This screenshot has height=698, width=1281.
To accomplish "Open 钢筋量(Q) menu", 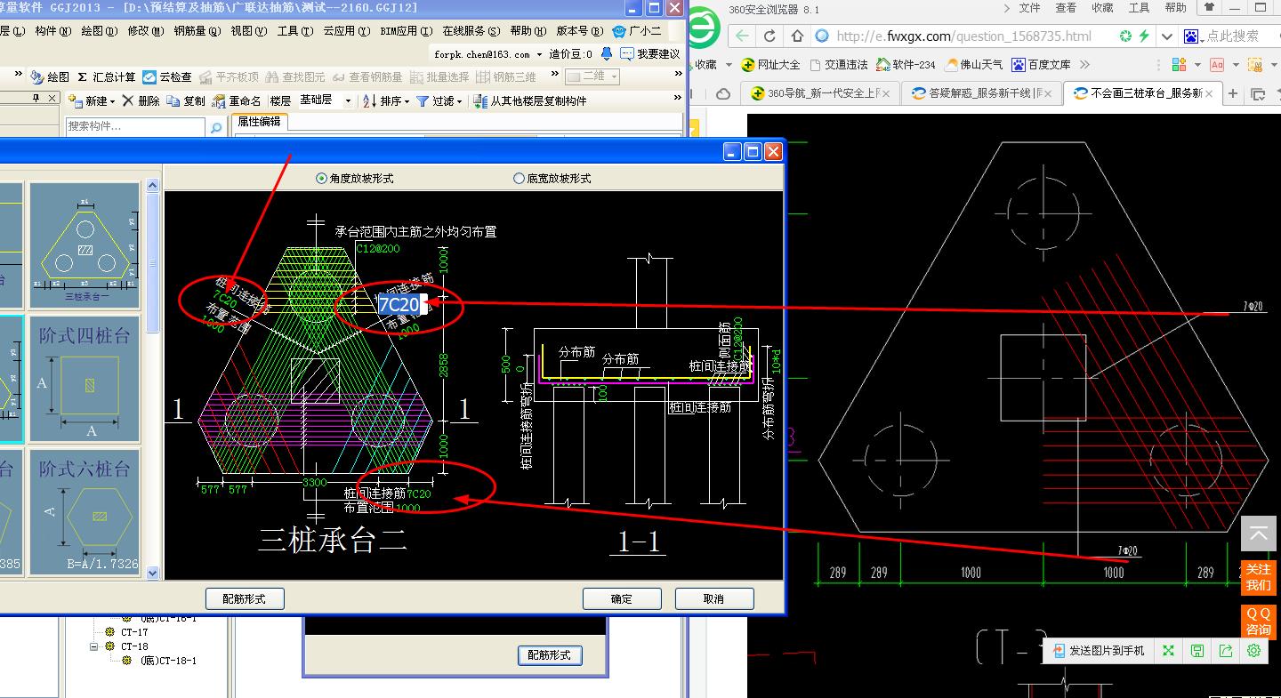I will [197, 30].
